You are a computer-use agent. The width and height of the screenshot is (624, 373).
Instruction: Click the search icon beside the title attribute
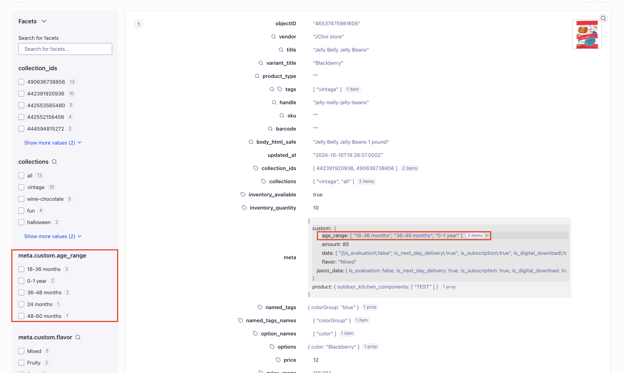point(281,50)
